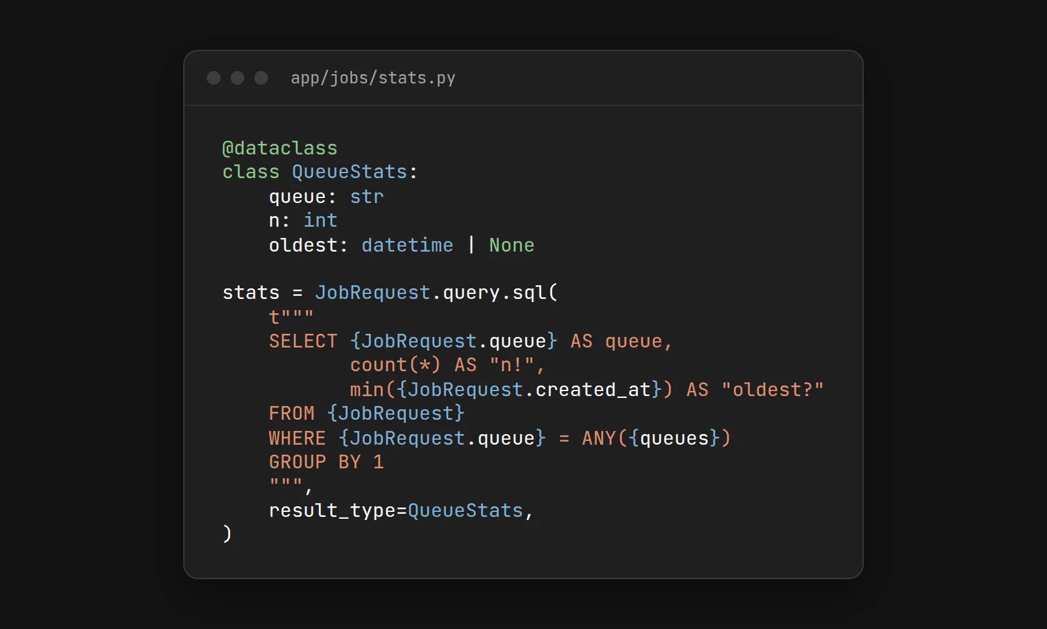The image size is (1047, 629).
Task: Click min({JobRequest.created_at}) expression
Action: tap(511, 390)
